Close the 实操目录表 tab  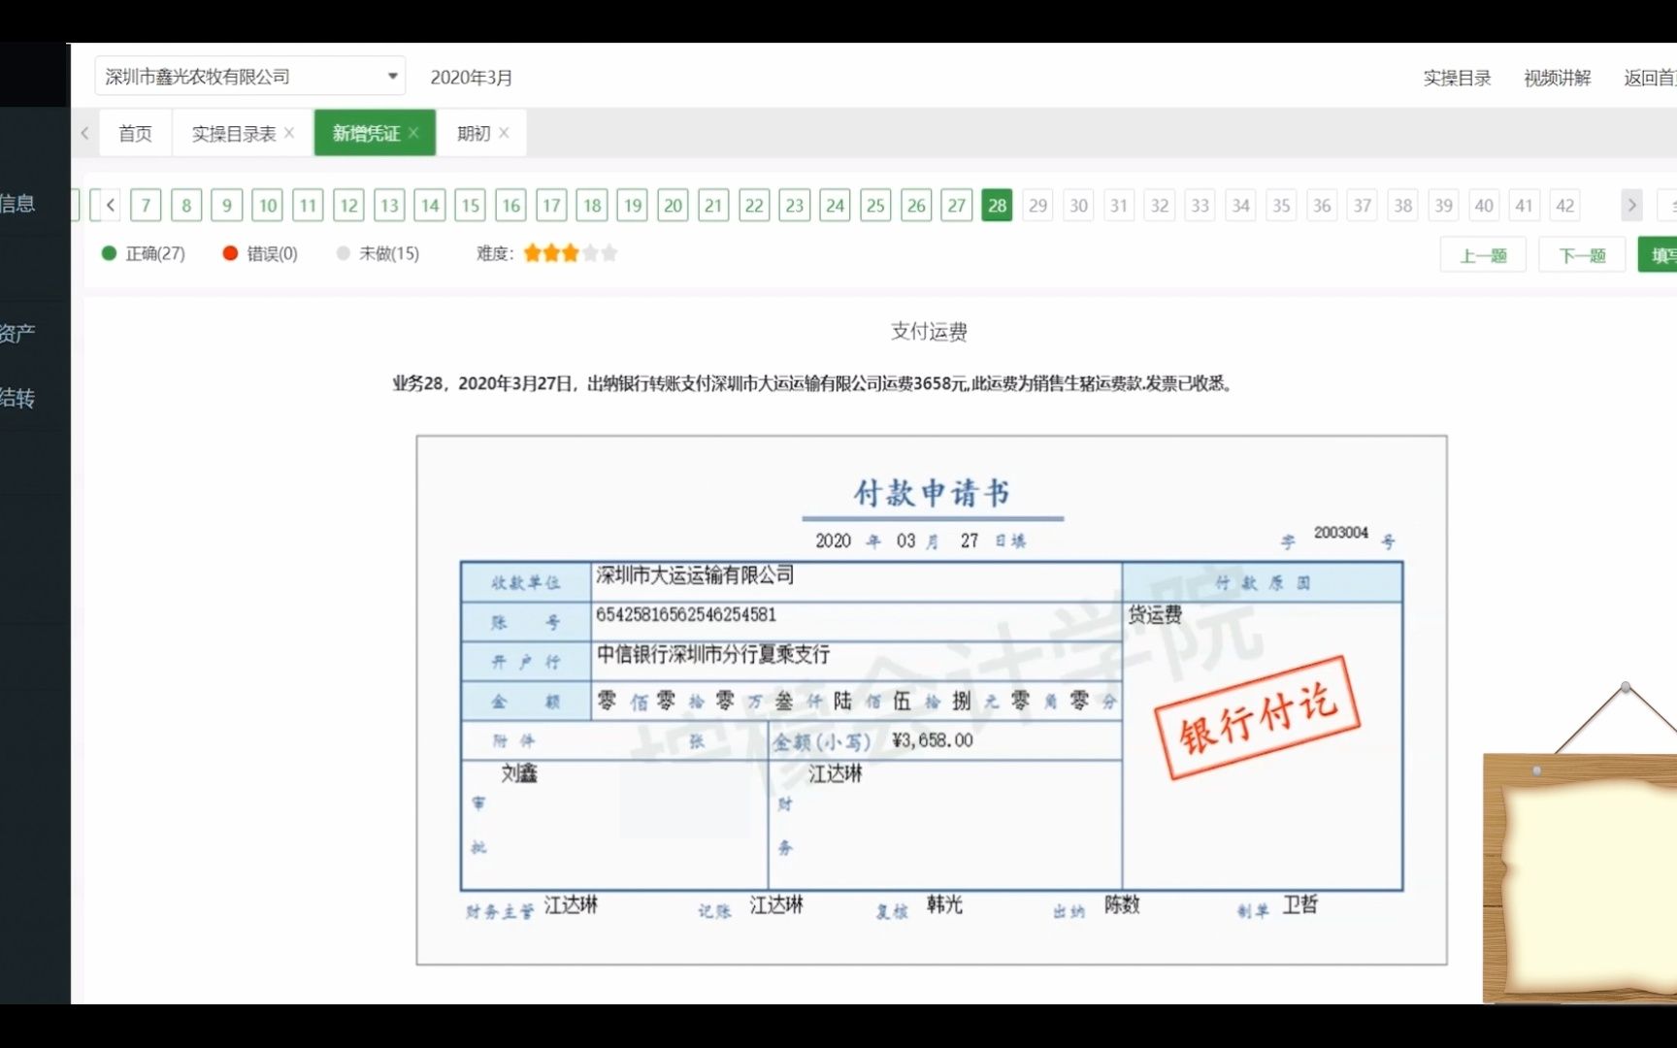(x=289, y=133)
